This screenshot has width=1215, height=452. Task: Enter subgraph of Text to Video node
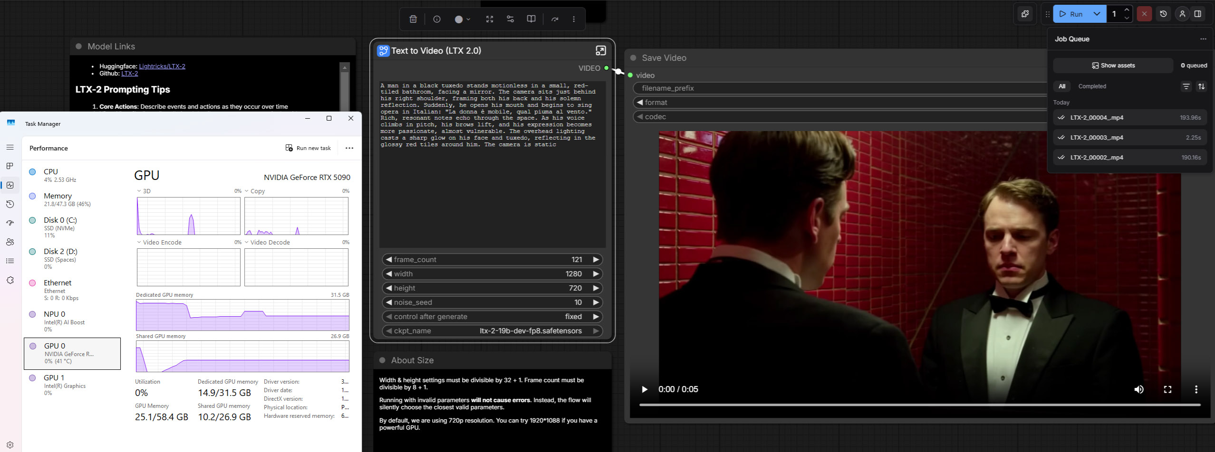(x=600, y=51)
